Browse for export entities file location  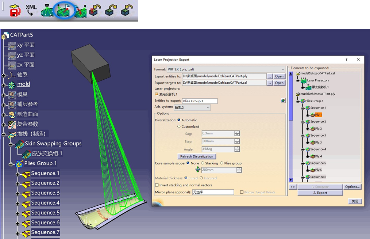pos(270,76)
